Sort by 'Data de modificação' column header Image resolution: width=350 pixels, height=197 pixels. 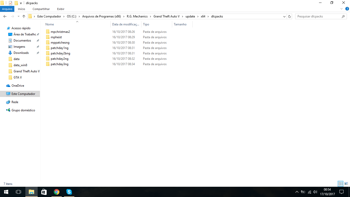(x=126, y=24)
